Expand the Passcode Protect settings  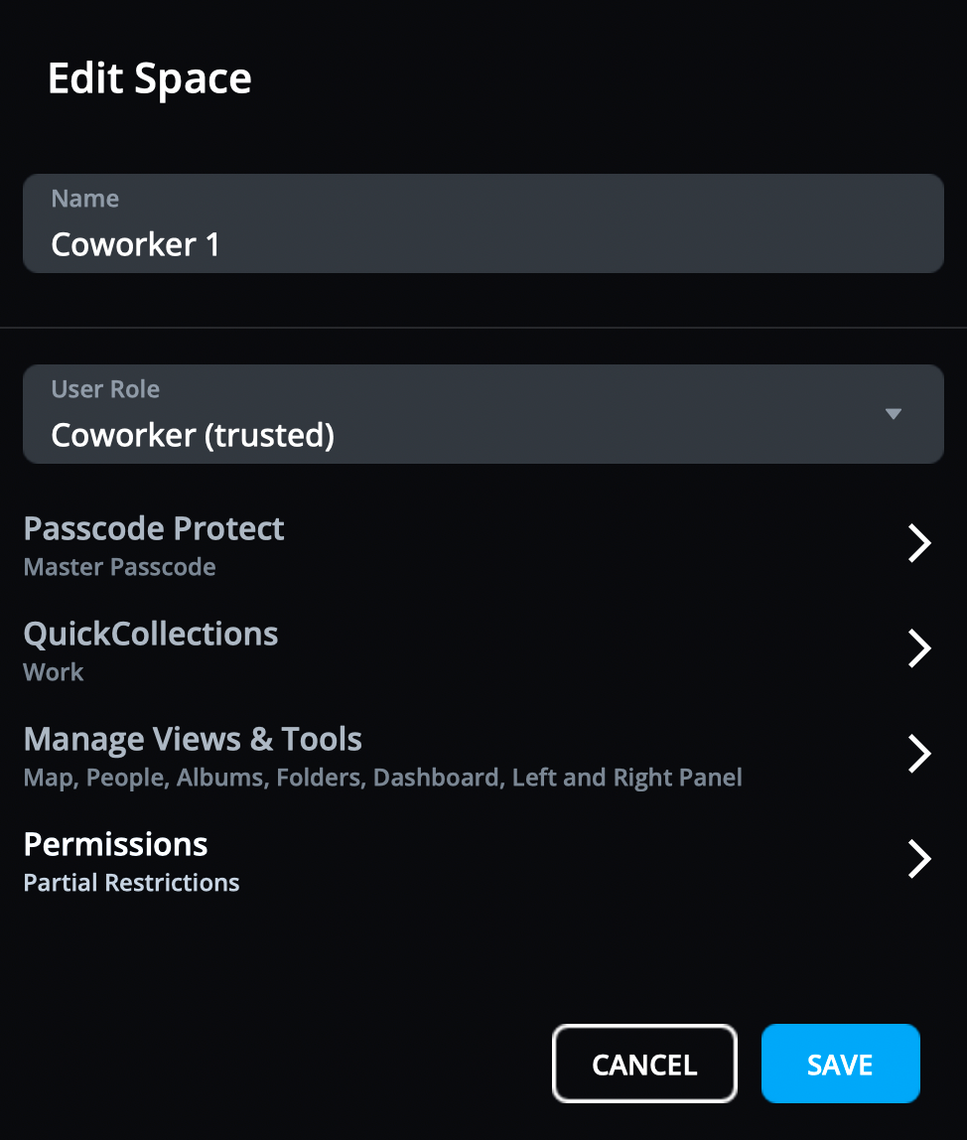[x=154, y=529]
